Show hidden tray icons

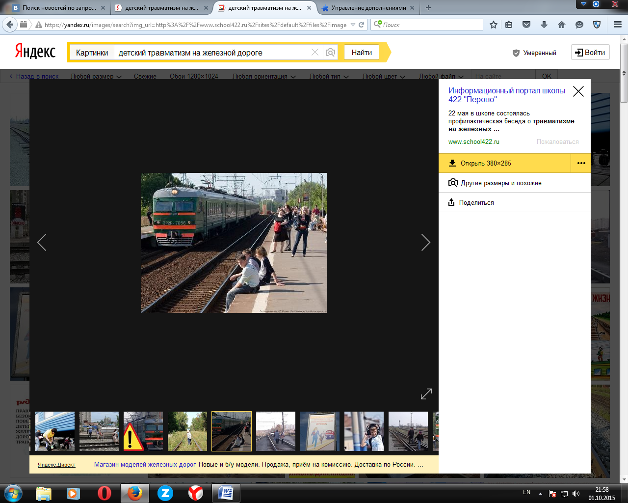tap(540, 494)
